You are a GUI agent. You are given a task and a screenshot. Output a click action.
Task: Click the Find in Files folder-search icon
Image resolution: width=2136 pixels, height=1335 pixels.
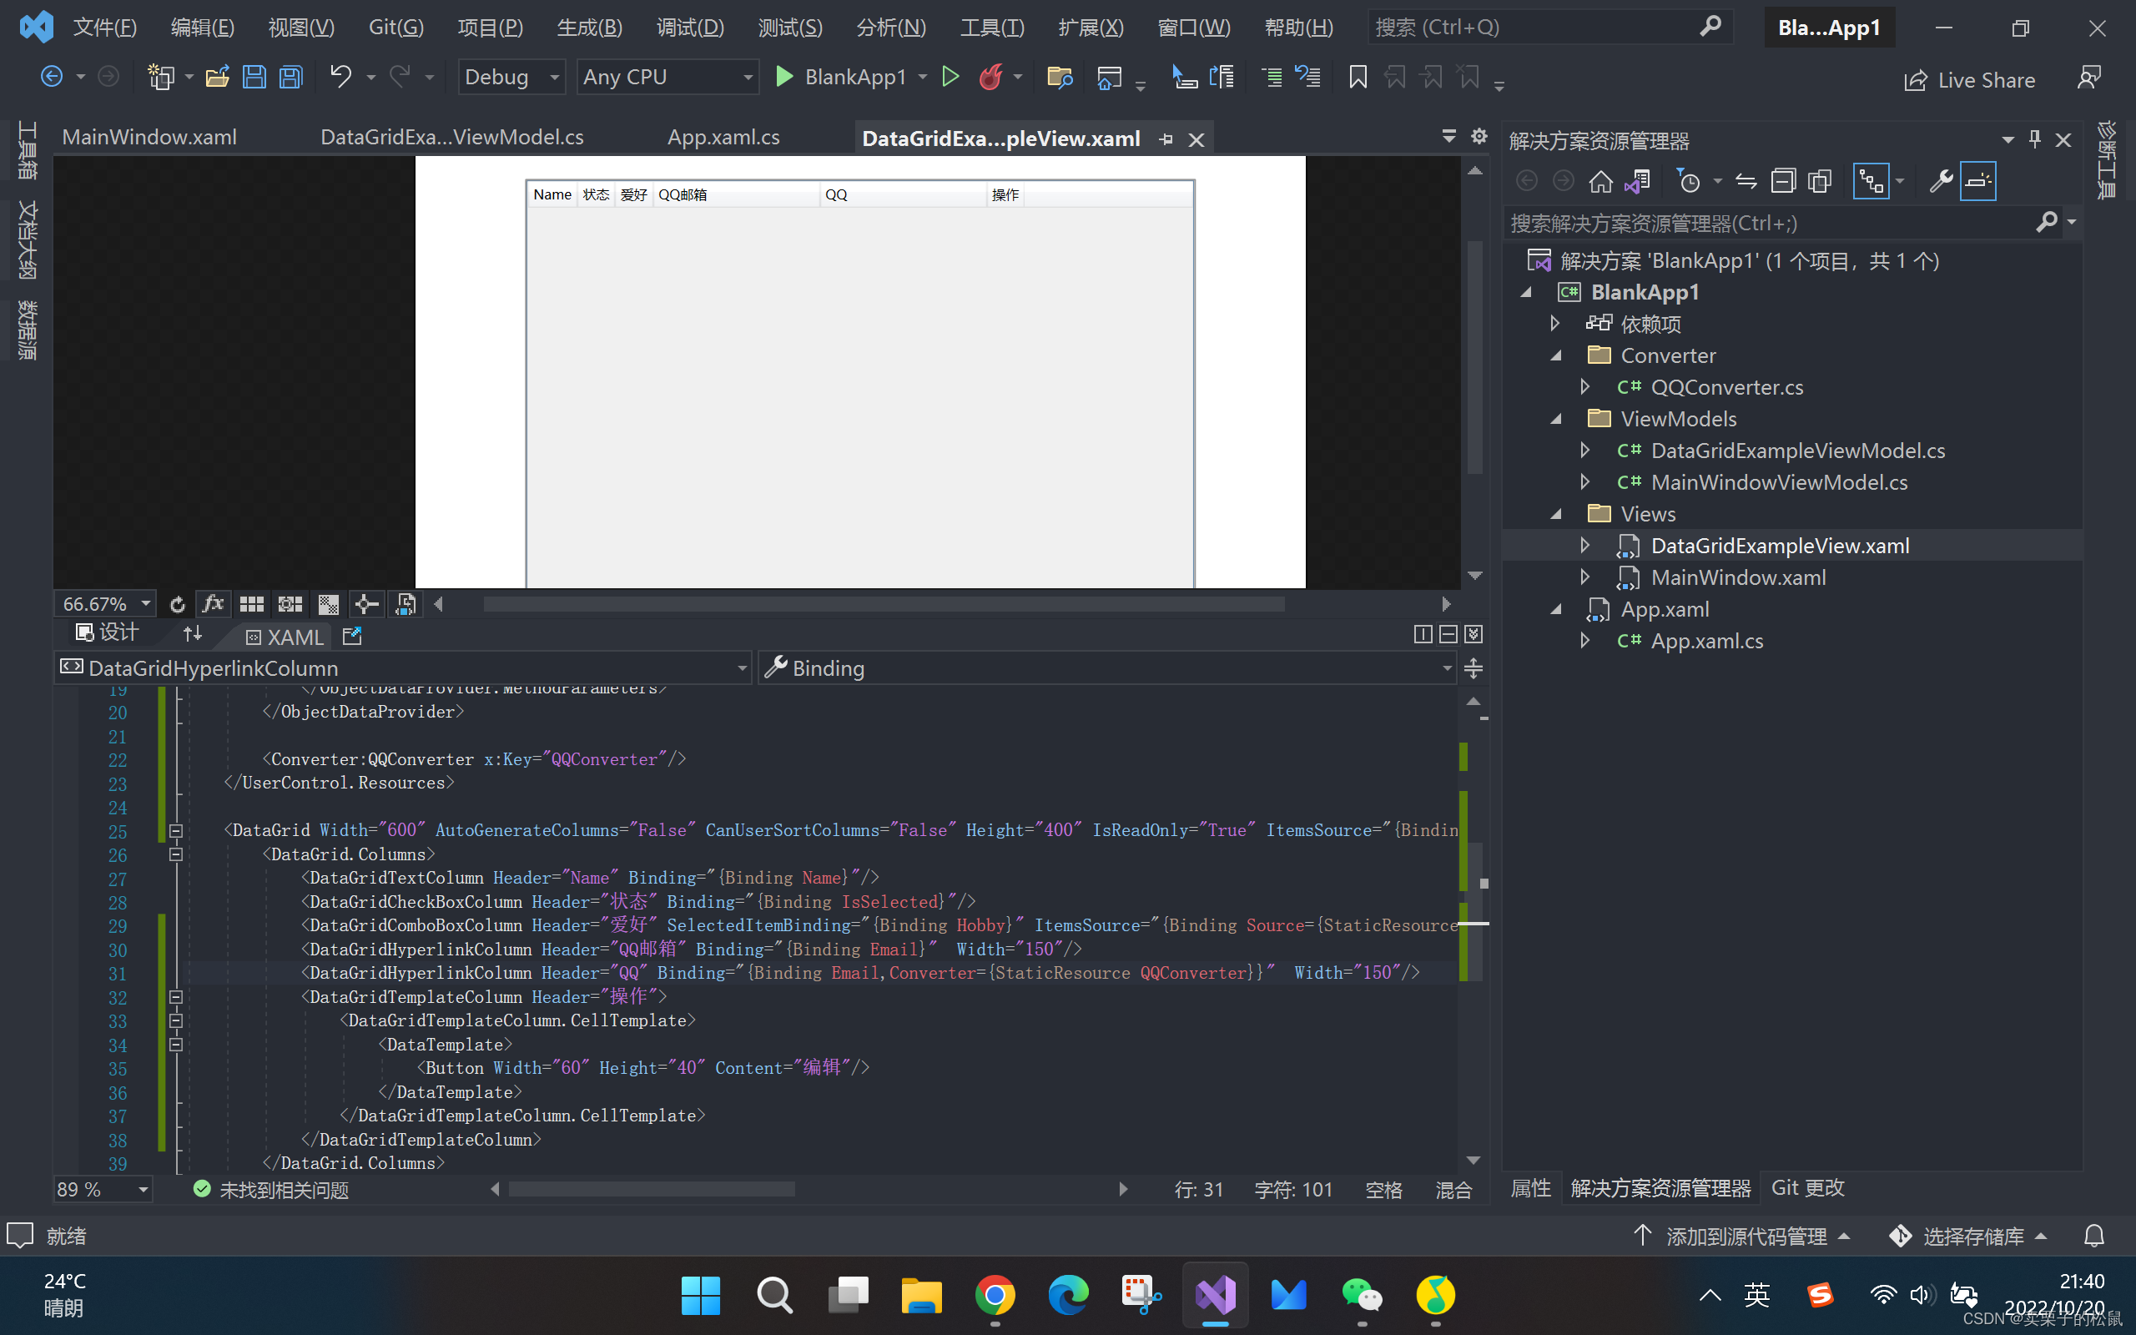1059,78
